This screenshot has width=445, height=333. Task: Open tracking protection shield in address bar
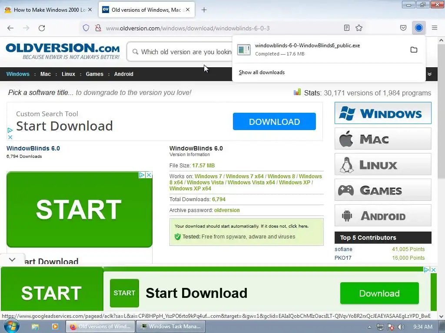pyautogui.click(x=86, y=28)
